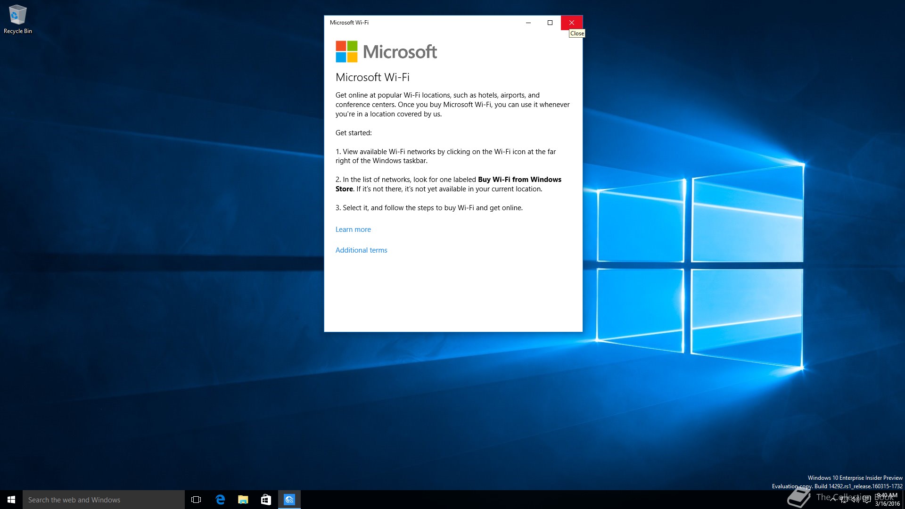This screenshot has height=509, width=905.
Task: Click 'Microsoft Wi-Fi' in the window title bar
Action: 349,23
